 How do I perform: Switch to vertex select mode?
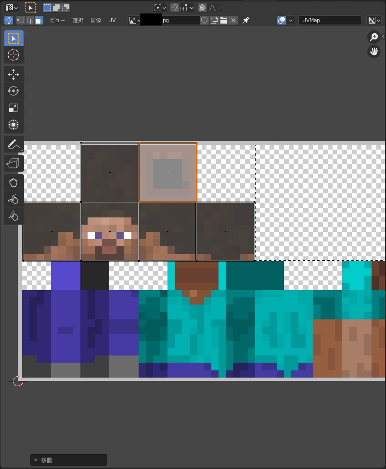[x=21, y=20]
